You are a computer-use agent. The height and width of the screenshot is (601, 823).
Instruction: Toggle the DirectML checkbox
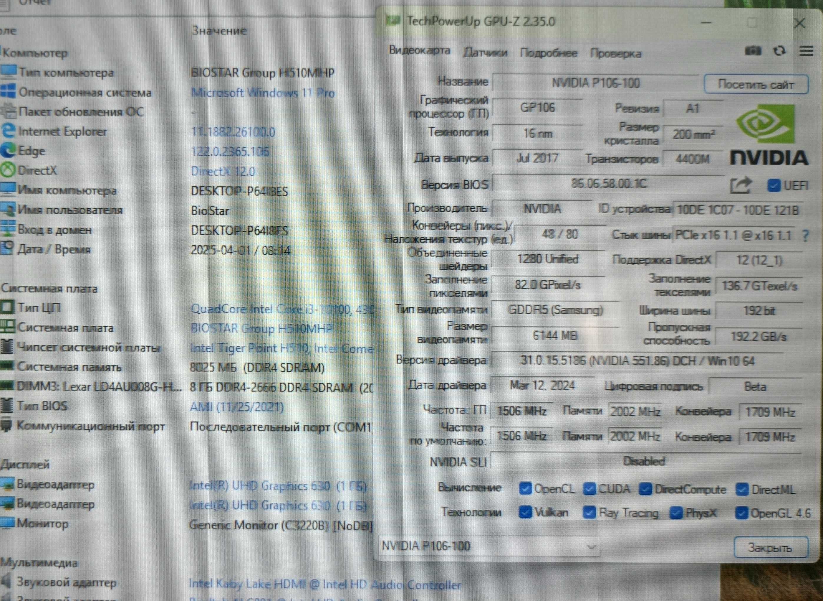[x=742, y=490]
